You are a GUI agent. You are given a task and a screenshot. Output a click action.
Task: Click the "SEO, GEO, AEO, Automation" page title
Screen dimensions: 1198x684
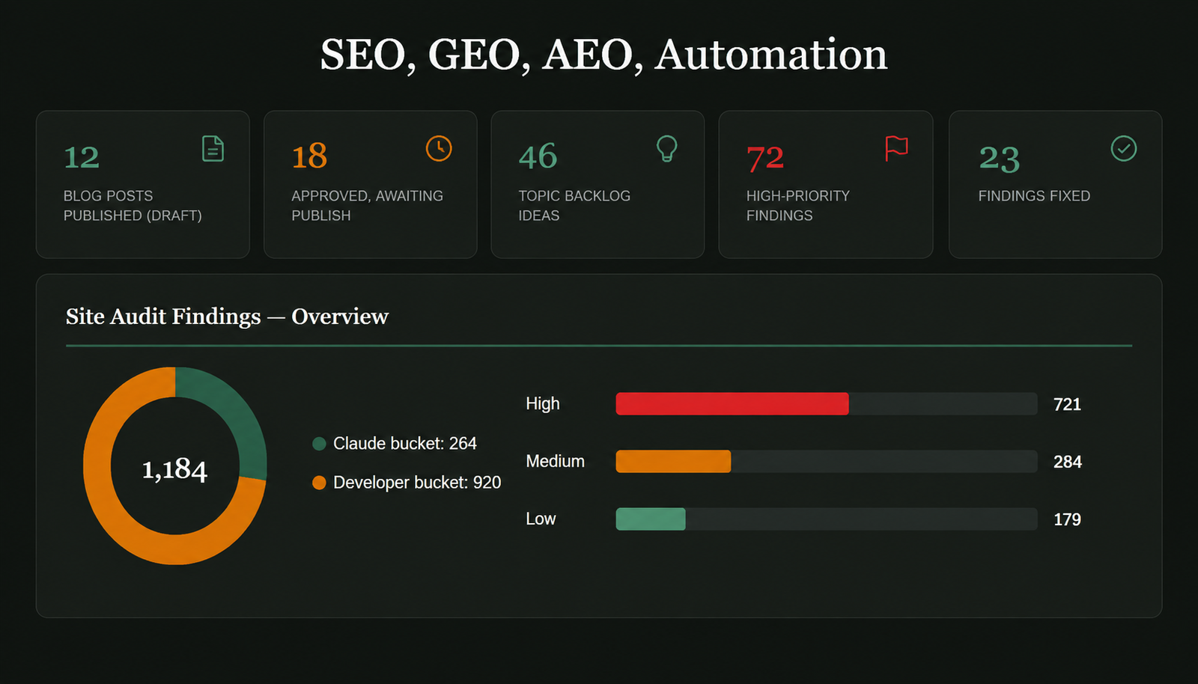pos(603,55)
